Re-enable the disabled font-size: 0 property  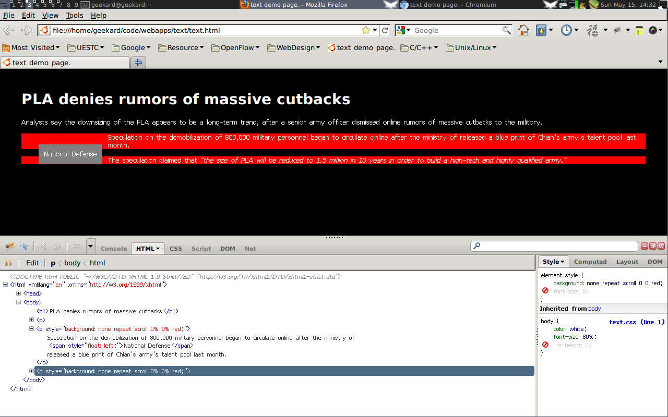point(545,291)
